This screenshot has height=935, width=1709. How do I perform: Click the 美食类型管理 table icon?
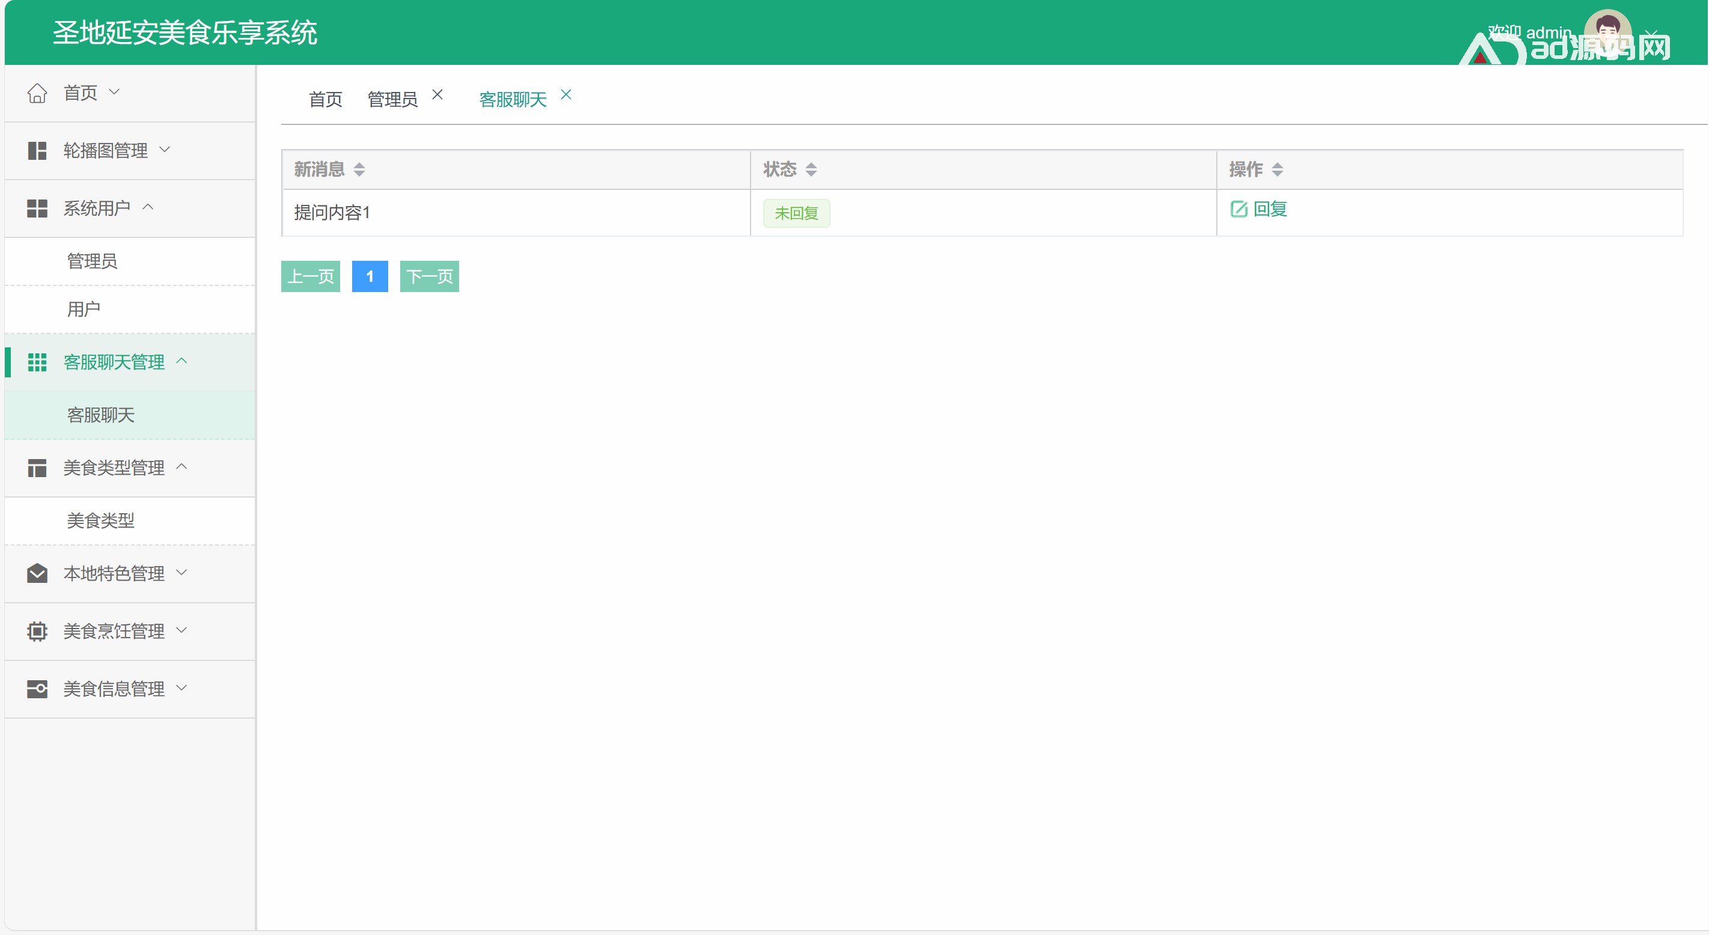click(x=37, y=468)
